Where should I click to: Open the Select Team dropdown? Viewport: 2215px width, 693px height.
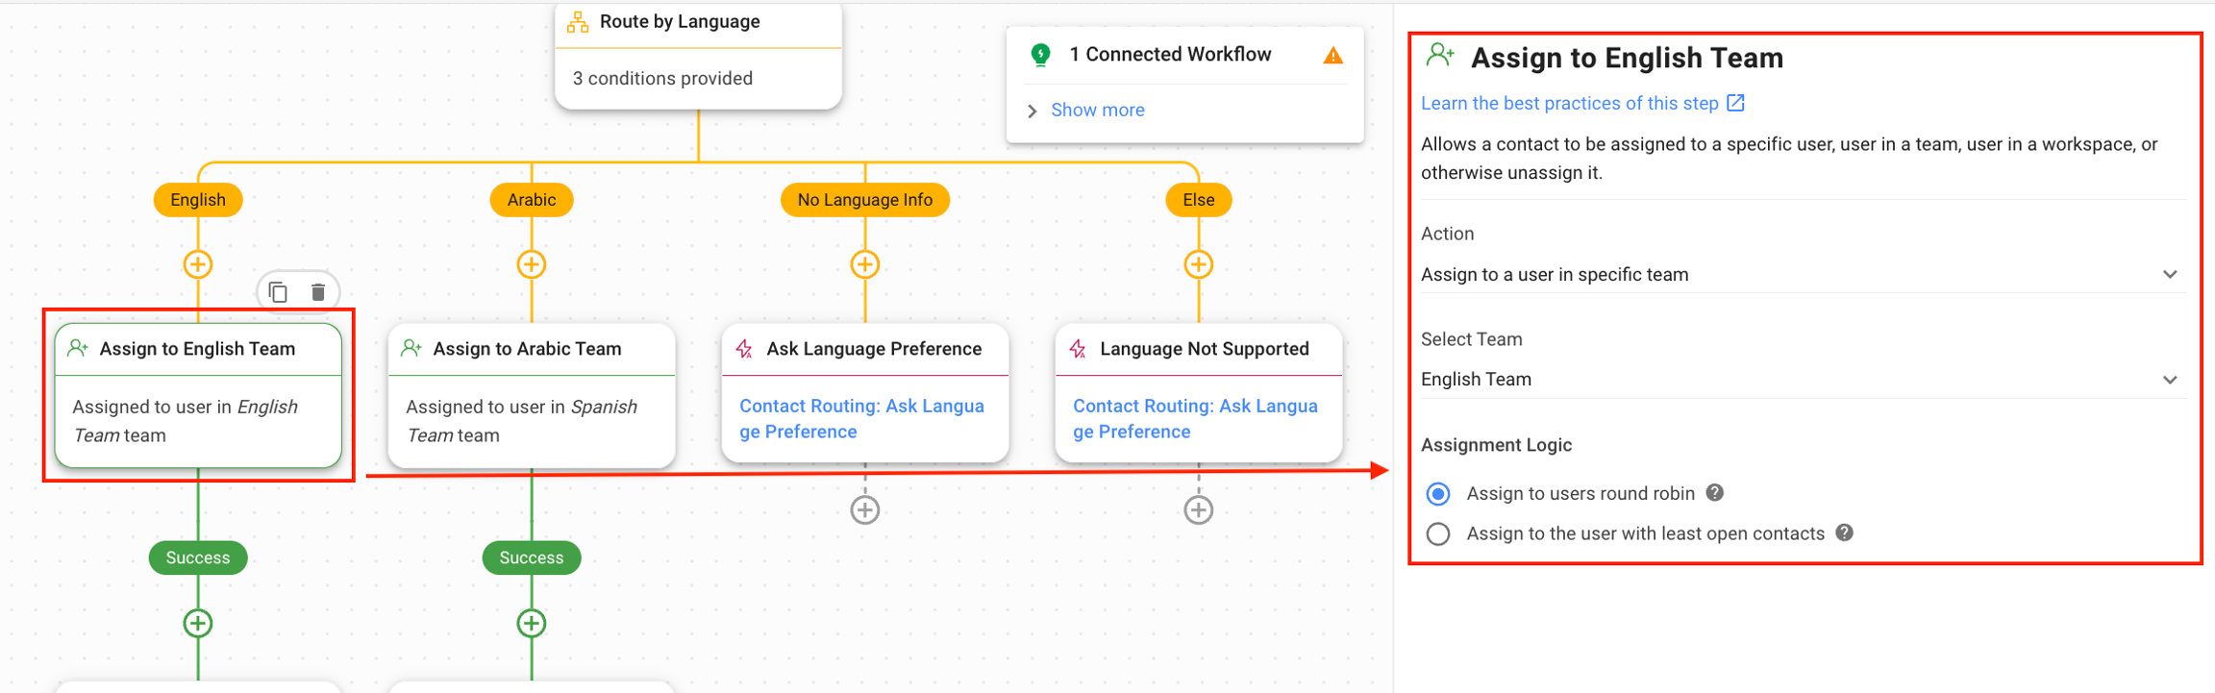[x=1798, y=380]
